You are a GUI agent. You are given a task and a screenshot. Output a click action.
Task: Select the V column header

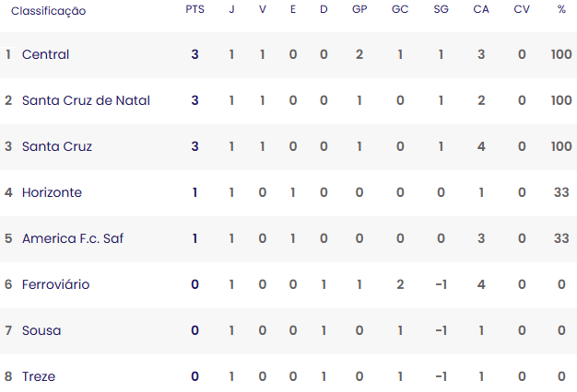(x=262, y=10)
